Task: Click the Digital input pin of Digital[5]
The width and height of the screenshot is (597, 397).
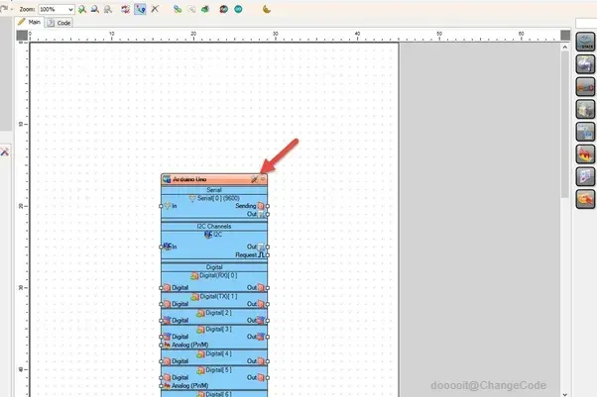Action: 161,377
